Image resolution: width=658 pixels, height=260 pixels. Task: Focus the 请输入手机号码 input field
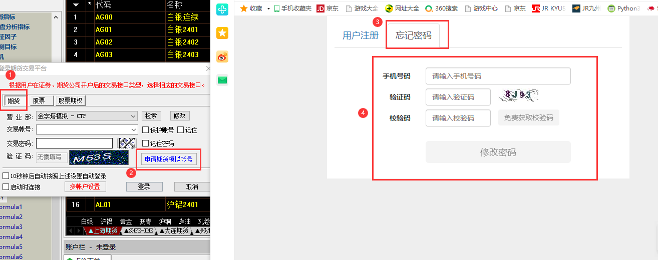[x=498, y=76]
